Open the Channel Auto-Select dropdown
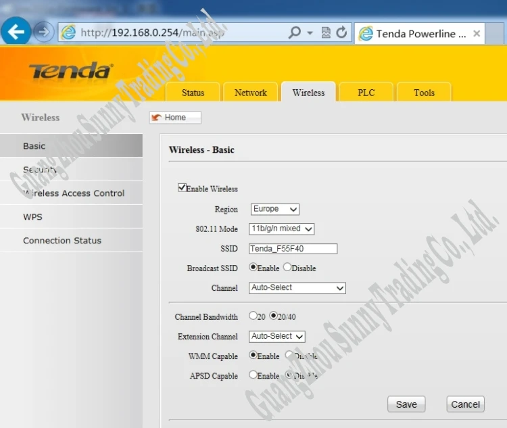This screenshot has width=507, height=428. coord(297,288)
